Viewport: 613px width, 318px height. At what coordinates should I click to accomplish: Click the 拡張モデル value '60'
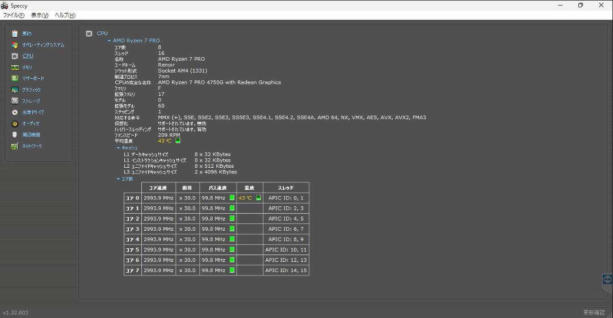[x=161, y=106]
